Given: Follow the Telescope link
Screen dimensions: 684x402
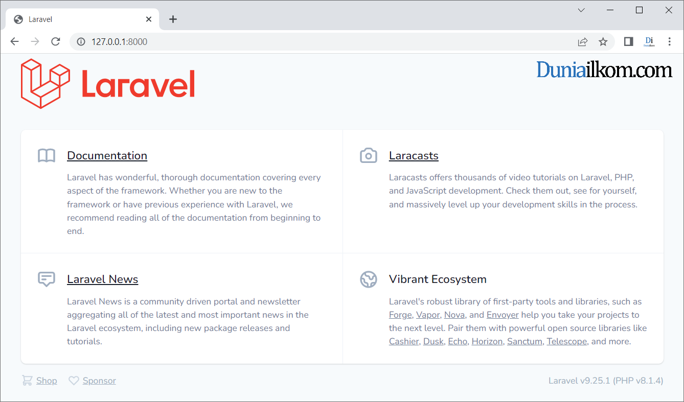Looking at the screenshot, I should 567,342.
